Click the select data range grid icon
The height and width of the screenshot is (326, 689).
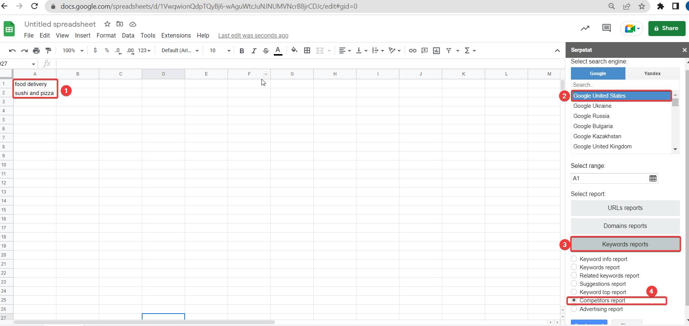[x=653, y=178]
